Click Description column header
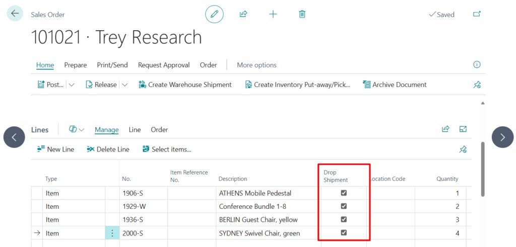The width and height of the screenshot is (516, 247). click(233, 179)
